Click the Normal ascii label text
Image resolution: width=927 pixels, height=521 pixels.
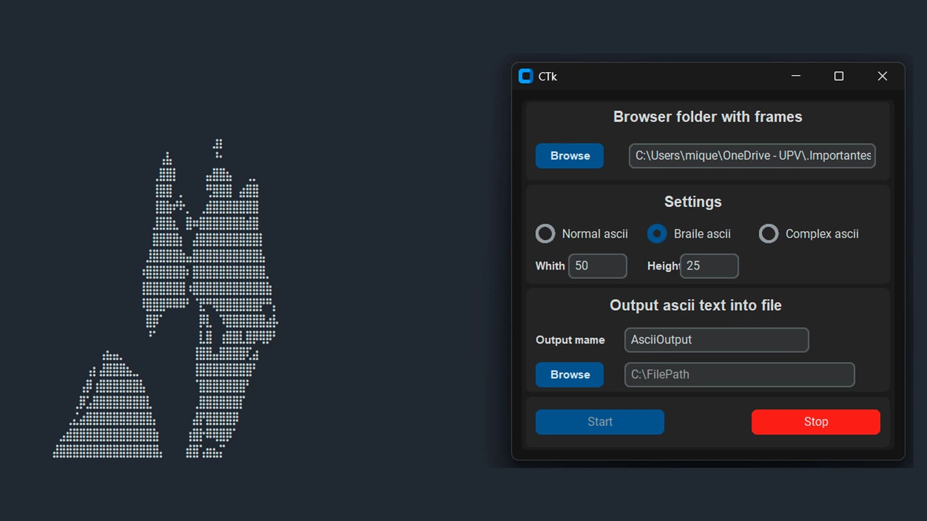pyautogui.click(x=595, y=234)
